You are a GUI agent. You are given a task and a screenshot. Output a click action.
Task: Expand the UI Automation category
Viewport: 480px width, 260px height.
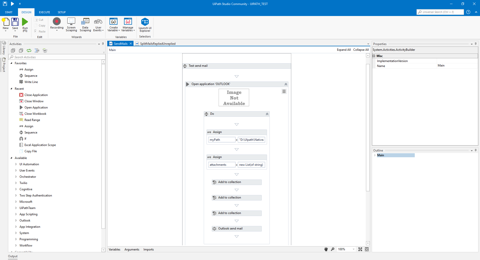tap(16, 164)
